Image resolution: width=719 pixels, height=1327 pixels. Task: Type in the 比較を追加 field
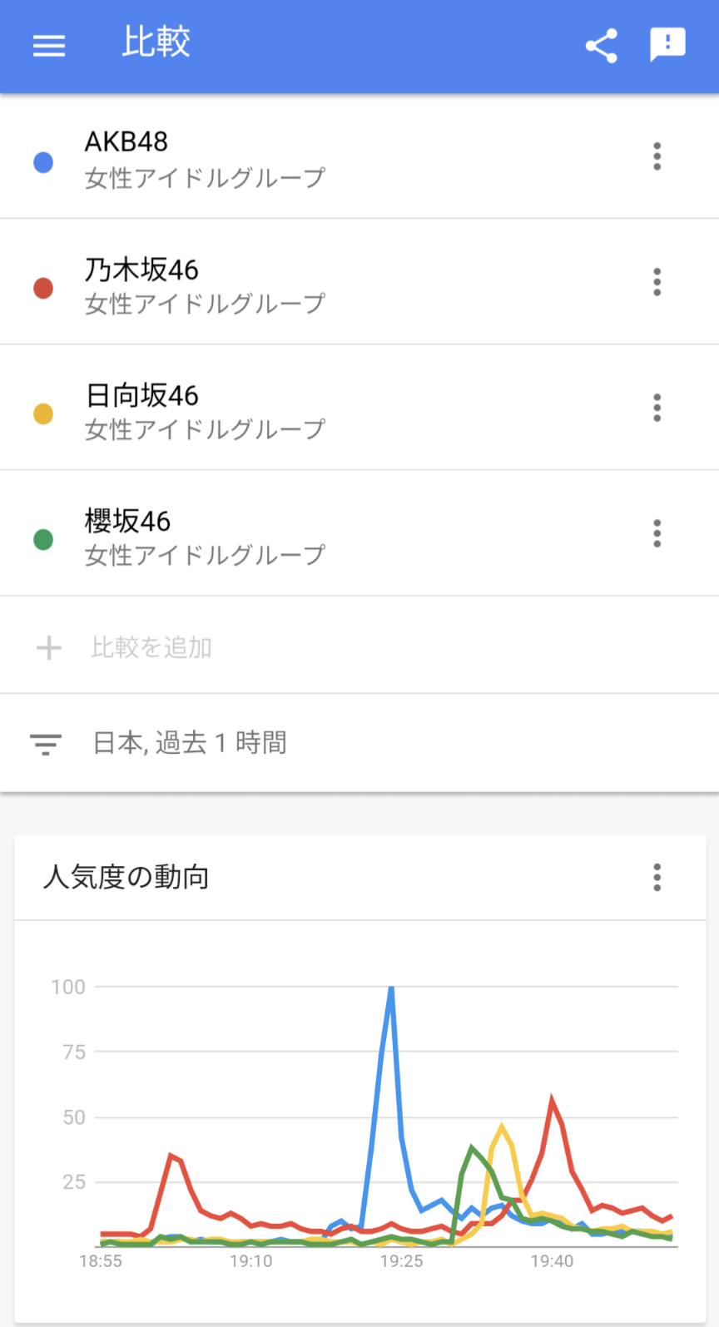point(151,647)
